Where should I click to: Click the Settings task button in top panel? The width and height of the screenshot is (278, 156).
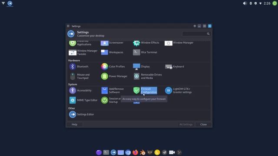pos(10,3)
